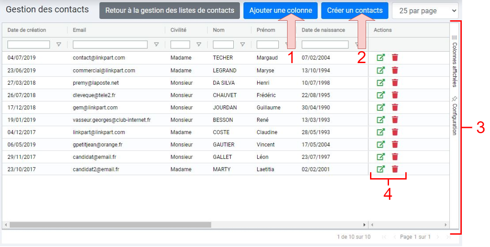The height and width of the screenshot is (247, 490).
Task: Delete contact BESSON René
Action: coord(395,120)
